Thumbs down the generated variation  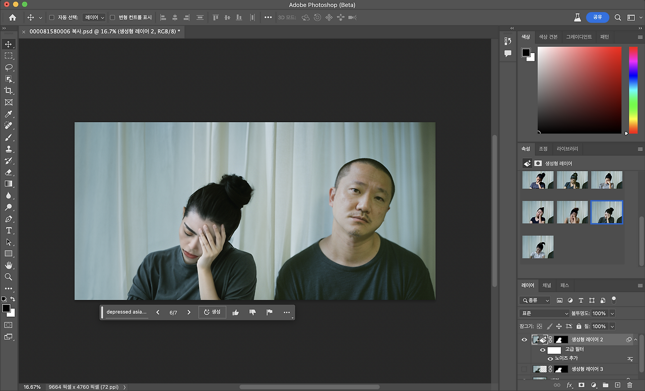(x=252, y=312)
